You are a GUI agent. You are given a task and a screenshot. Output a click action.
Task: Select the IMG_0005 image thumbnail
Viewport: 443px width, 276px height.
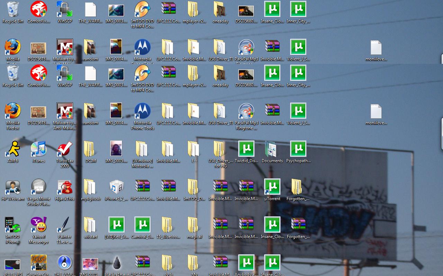[116, 149]
